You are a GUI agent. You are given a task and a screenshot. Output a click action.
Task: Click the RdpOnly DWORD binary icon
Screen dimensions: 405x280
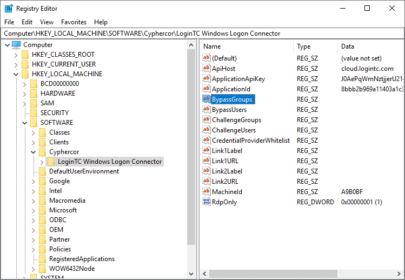click(x=207, y=202)
